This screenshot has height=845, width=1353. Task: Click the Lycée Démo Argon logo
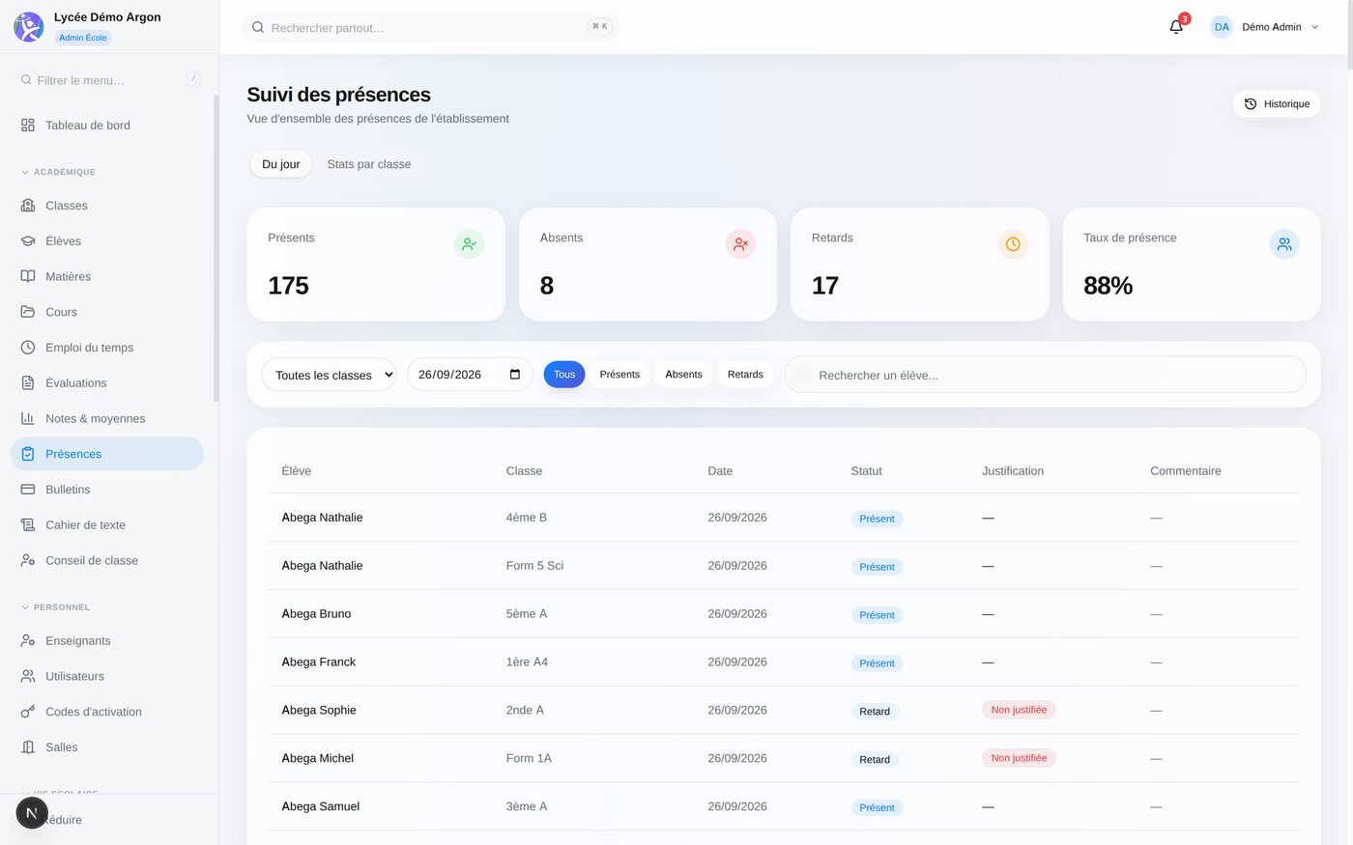28,27
